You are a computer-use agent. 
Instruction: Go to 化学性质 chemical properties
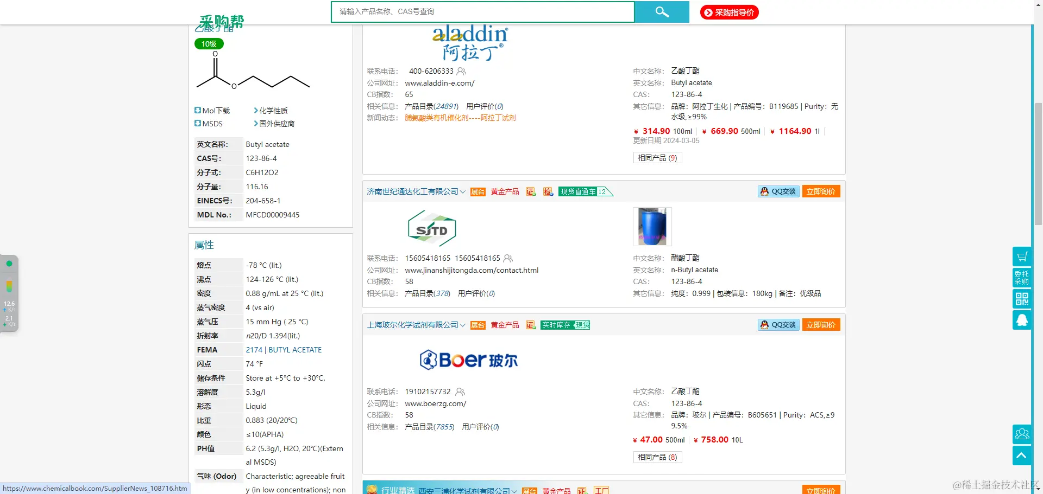tap(271, 111)
